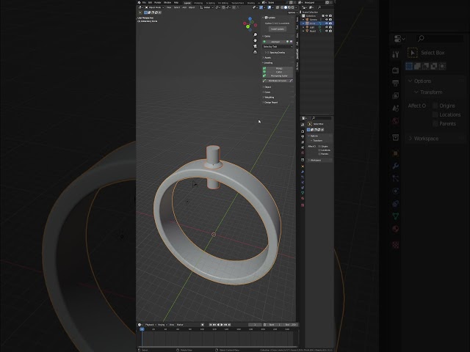The image size is (470, 352).
Task: Switch to the Sculpting workspace tab
Action: (211, 3)
